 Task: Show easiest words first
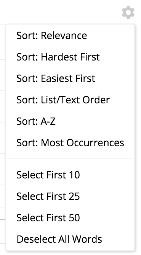(x=70, y=78)
